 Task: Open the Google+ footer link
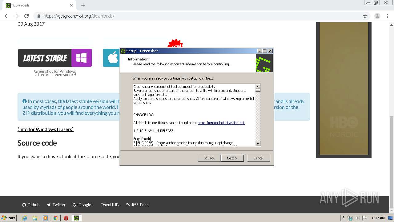click(x=83, y=205)
